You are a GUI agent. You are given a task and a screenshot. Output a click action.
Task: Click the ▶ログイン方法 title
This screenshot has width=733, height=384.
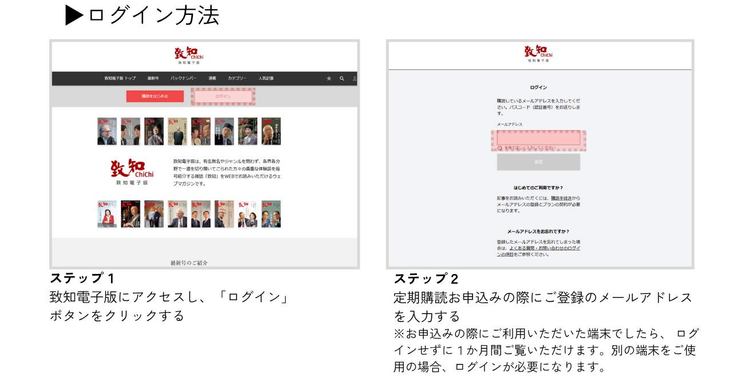143,15
